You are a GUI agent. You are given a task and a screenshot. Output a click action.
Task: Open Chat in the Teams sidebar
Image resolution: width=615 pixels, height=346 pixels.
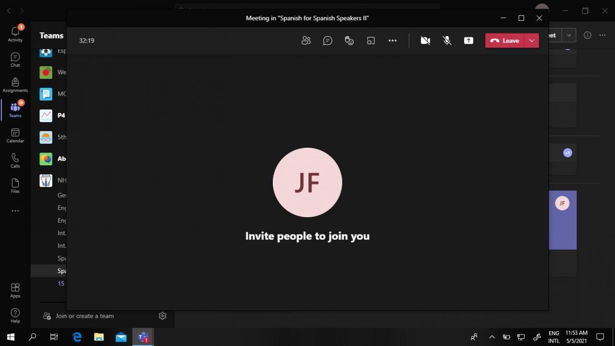point(15,60)
